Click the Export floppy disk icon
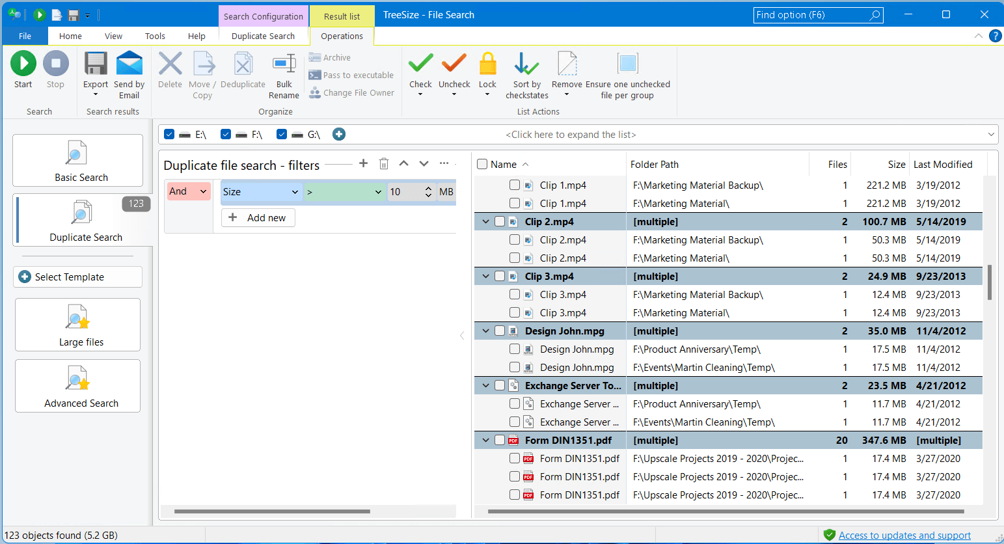The image size is (1004, 544). (x=96, y=64)
